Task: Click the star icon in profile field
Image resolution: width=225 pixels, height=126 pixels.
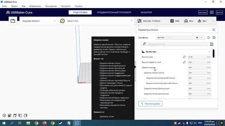Action: point(197,37)
